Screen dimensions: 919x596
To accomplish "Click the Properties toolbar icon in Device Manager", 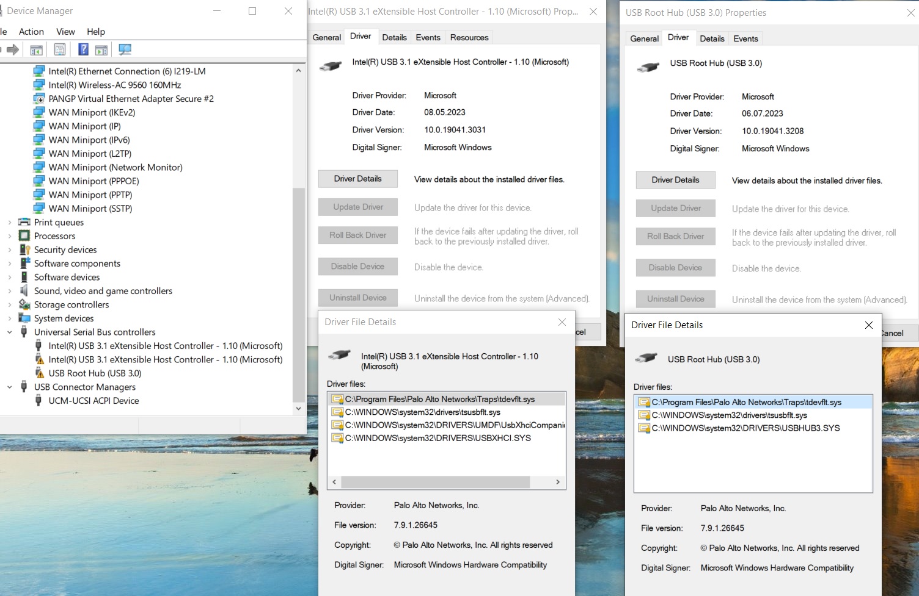I will 59,49.
